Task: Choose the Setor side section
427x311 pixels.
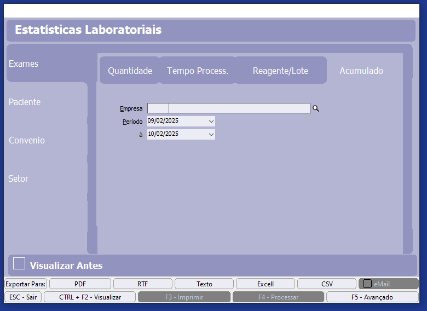Action: tap(18, 178)
